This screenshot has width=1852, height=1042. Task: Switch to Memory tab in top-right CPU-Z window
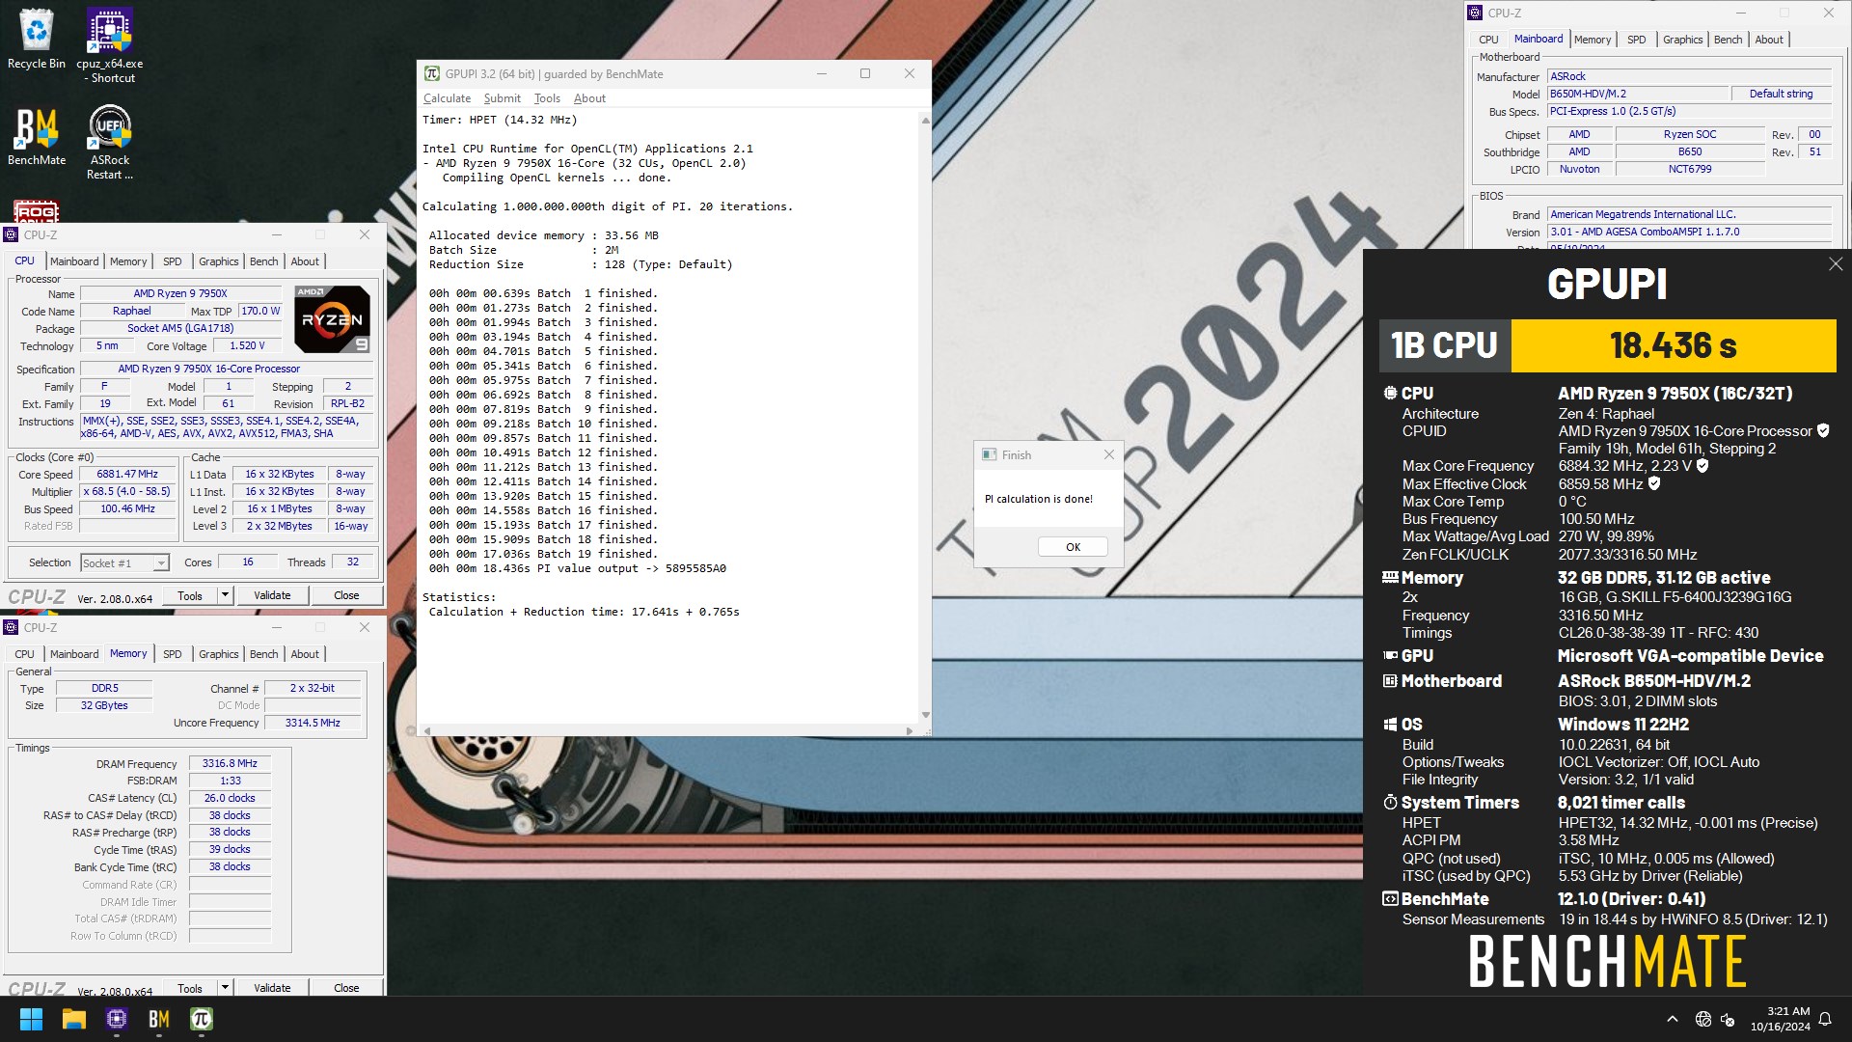coord(1593,40)
